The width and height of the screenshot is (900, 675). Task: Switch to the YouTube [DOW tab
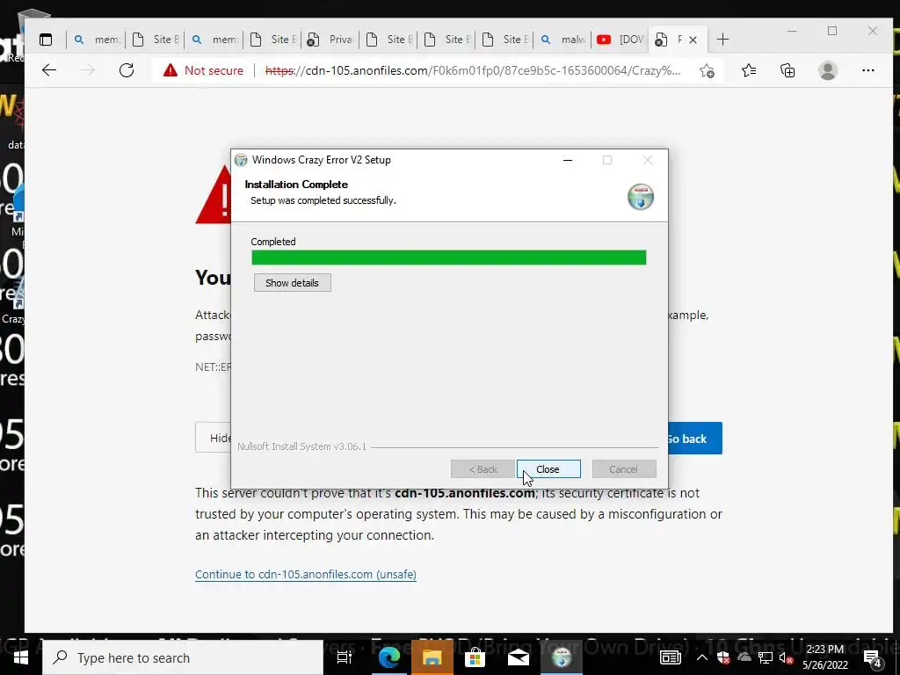coord(621,40)
